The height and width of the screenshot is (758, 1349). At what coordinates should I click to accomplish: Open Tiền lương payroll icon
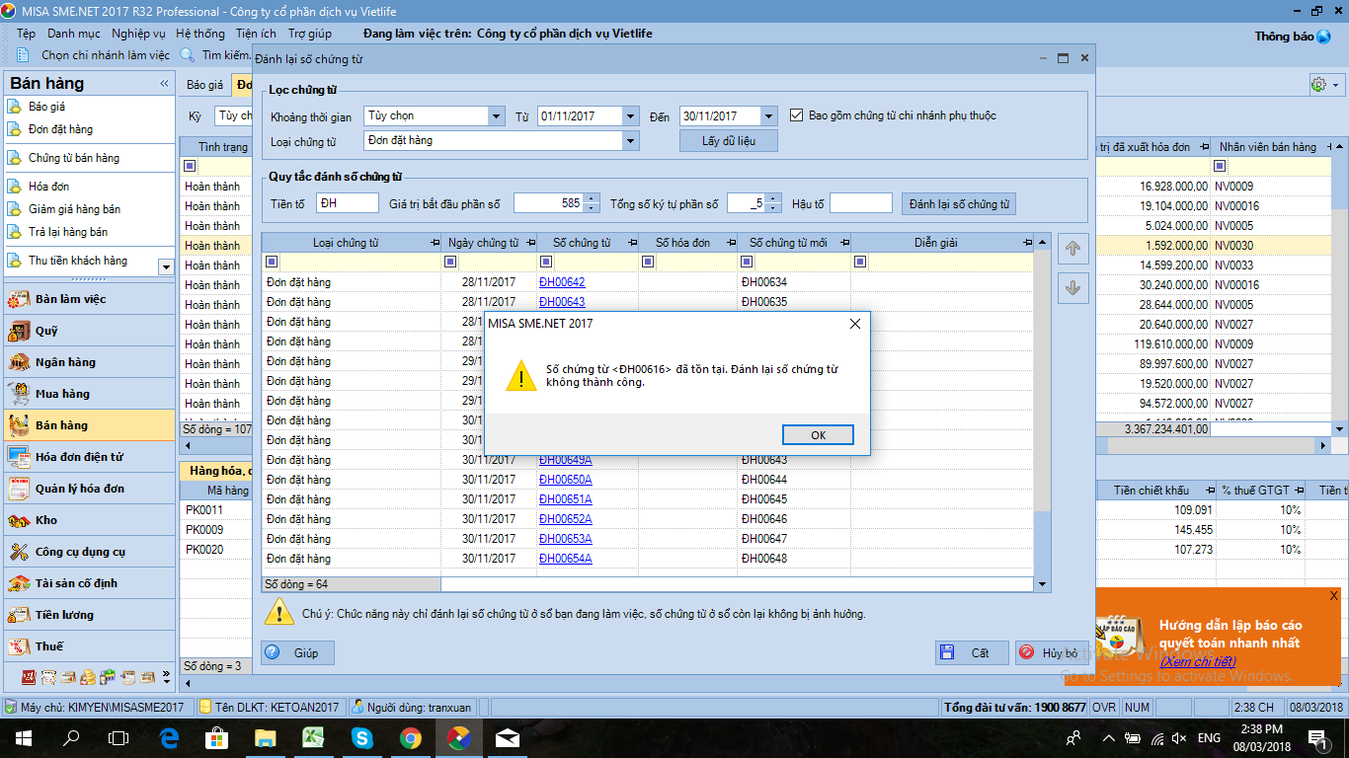coord(19,615)
